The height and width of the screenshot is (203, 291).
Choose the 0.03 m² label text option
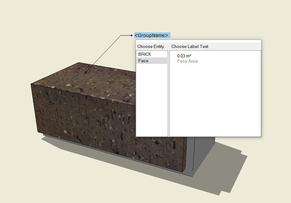pyautogui.click(x=184, y=56)
